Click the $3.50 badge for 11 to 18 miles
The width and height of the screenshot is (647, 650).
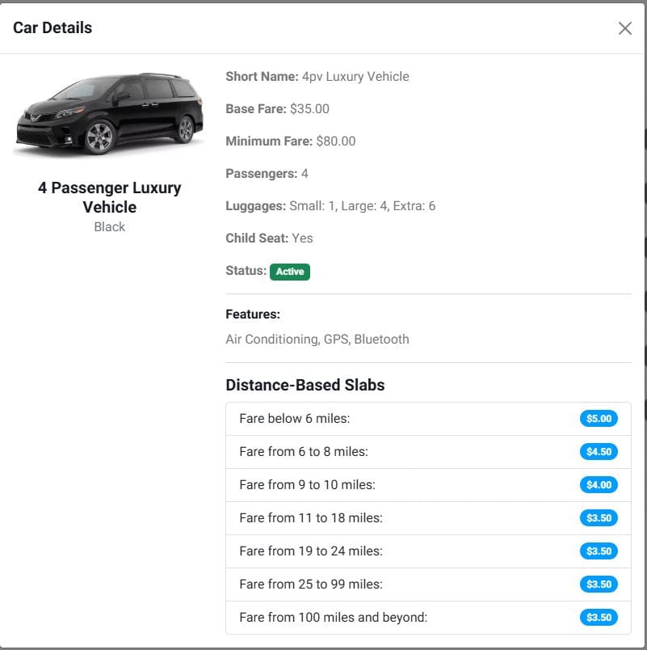click(x=599, y=518)
